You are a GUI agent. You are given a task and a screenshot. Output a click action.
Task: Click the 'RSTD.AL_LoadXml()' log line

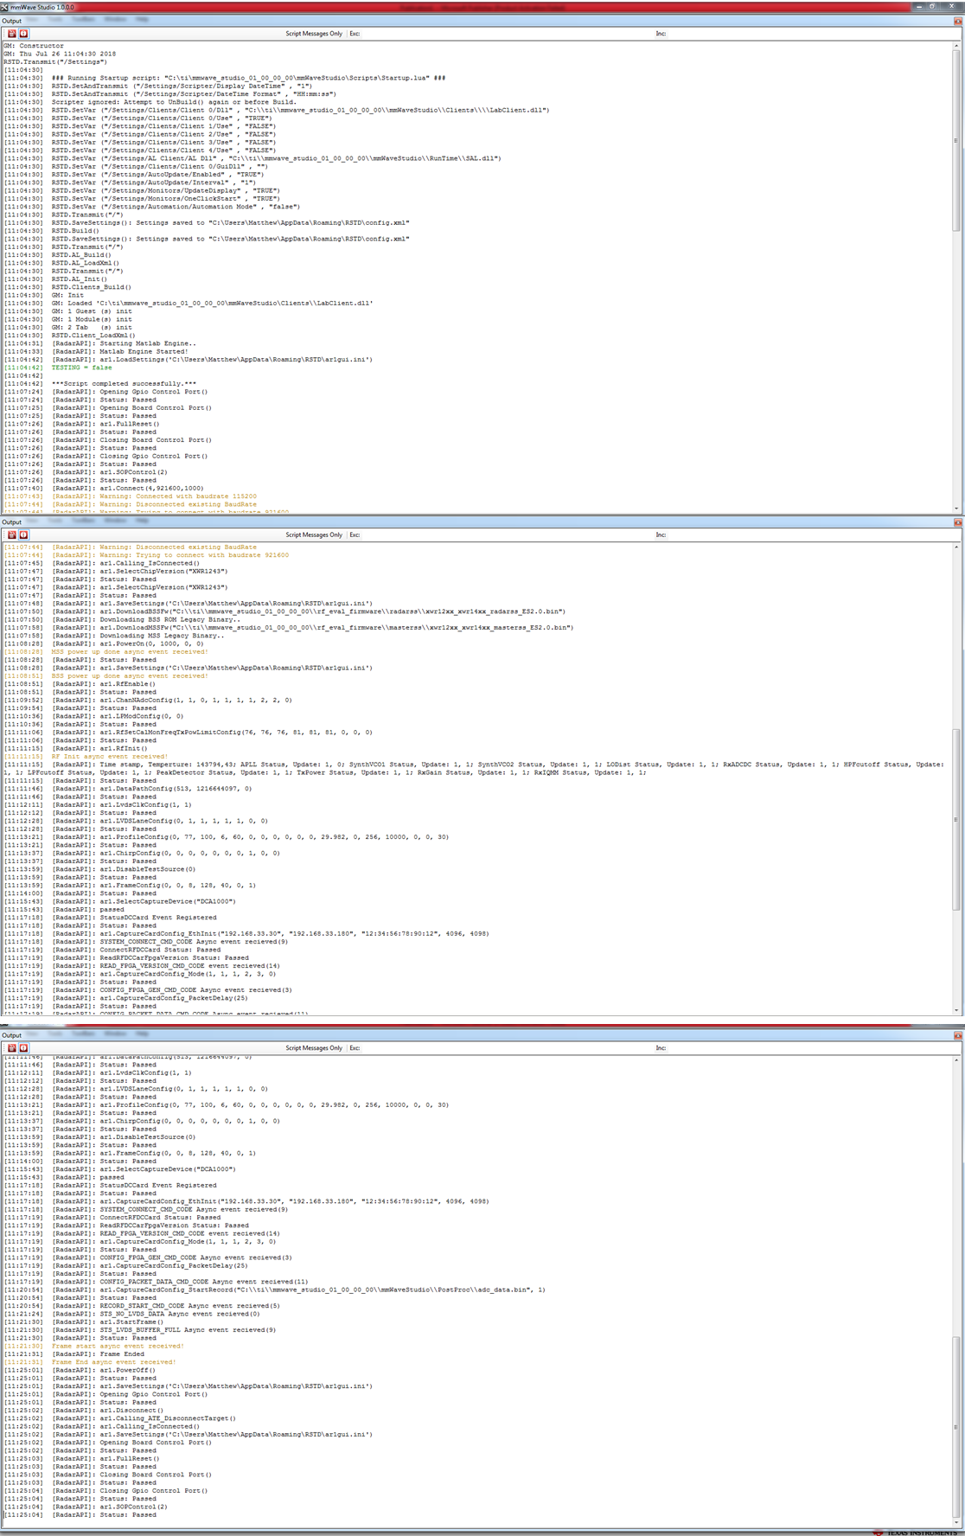click(60, 263)
